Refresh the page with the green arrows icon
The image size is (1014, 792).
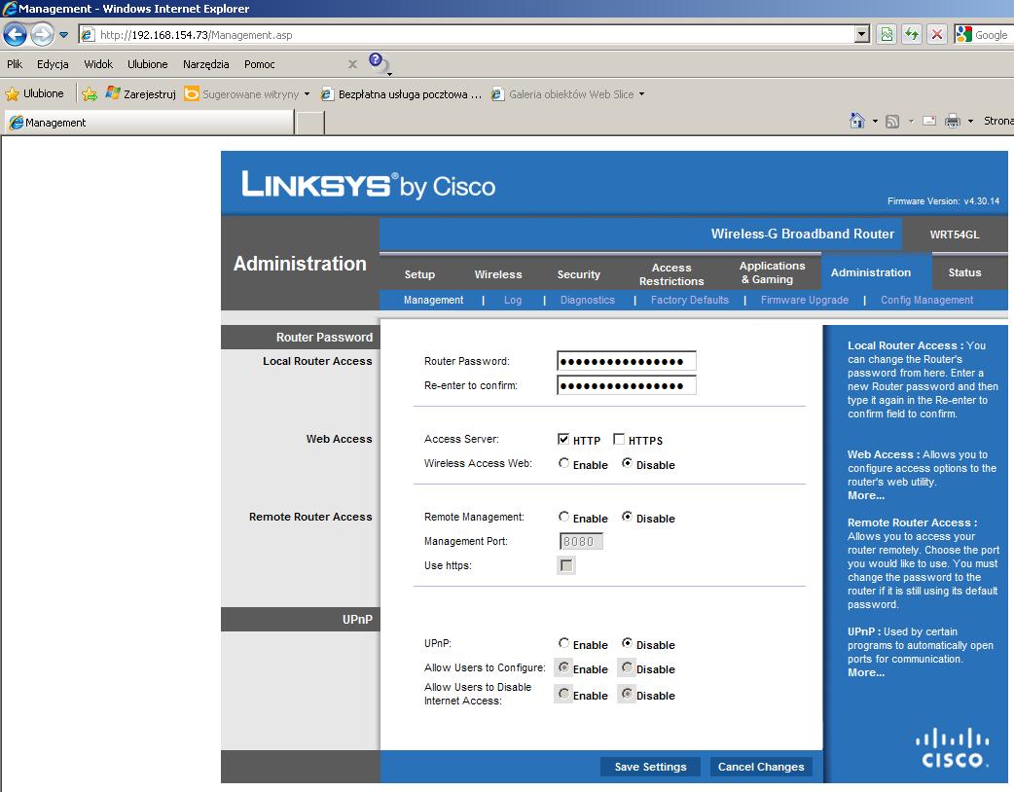pyautogui.click(x=912, y=34)
